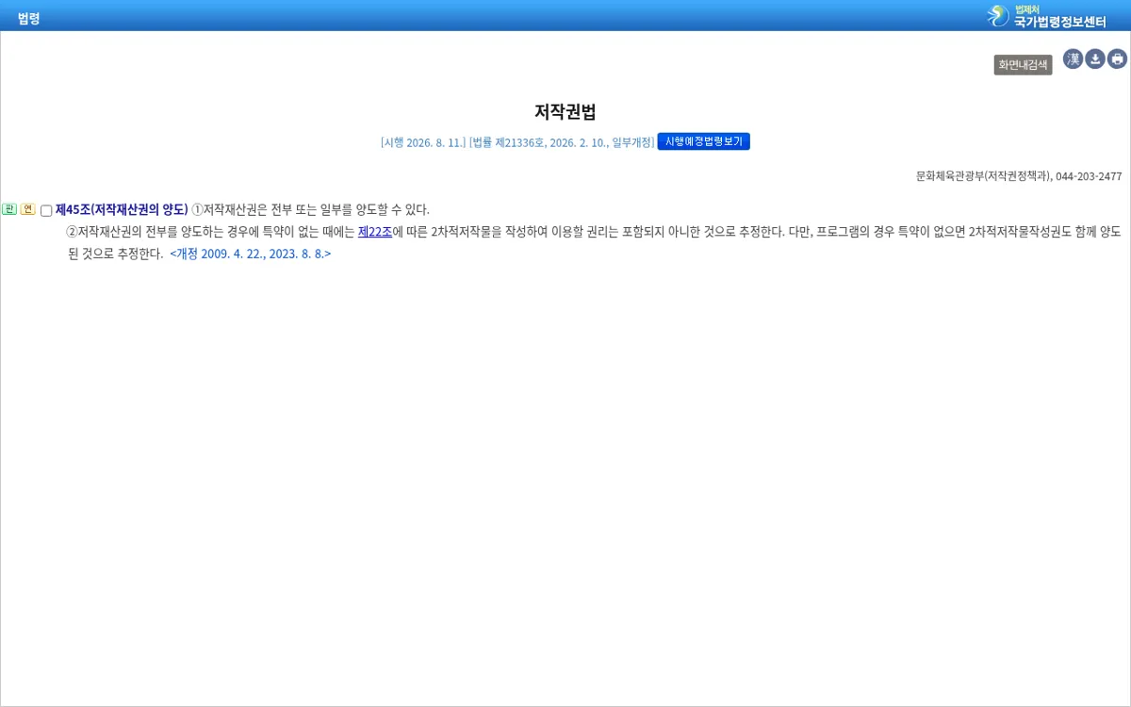This screenshot has width=1131, height=707.
Task: Click the 저작권법 title text
Action: 565,111
